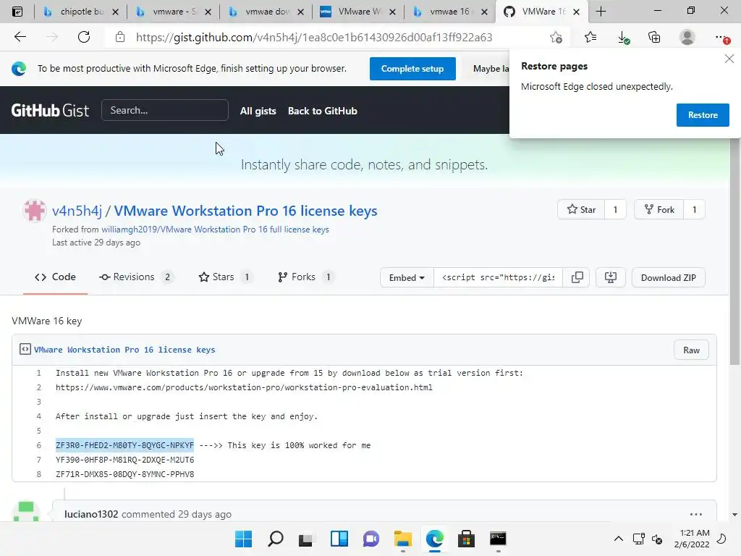Fork this gist
This screenshot has width=741, height=556.
pyautogui.click(x=659, y=209)
